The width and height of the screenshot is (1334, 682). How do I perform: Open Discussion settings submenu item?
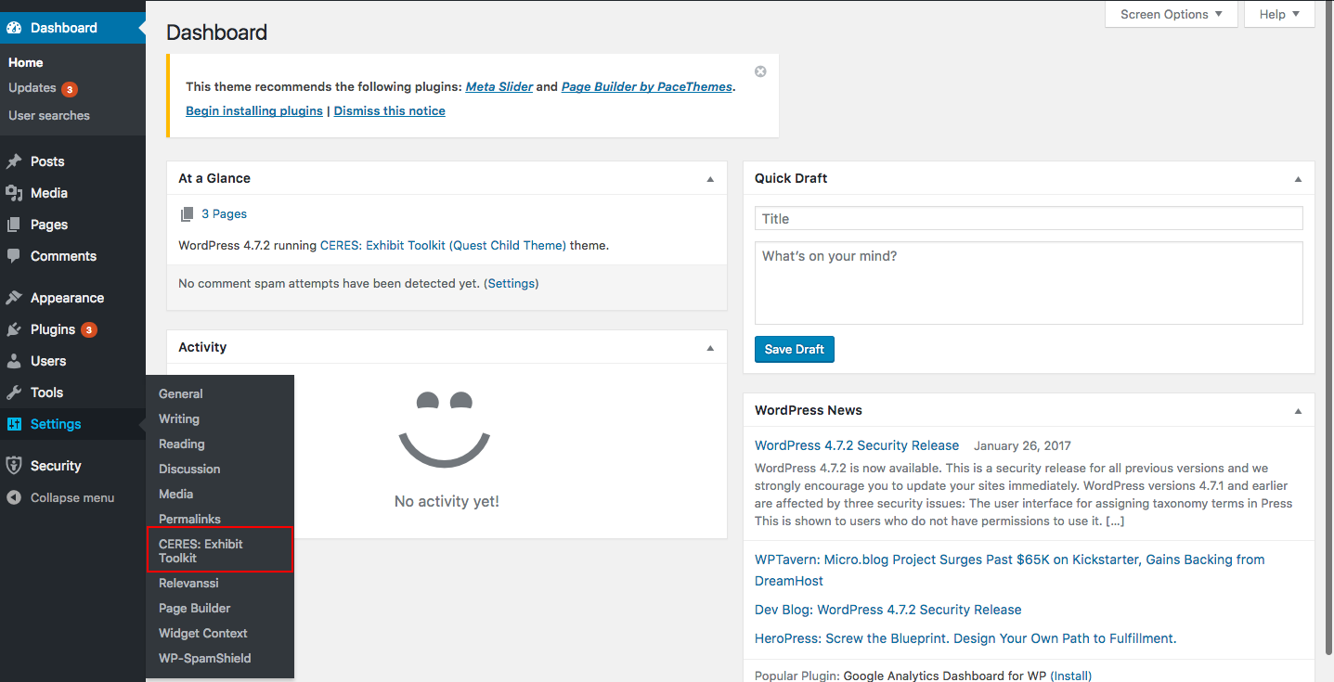[x=189, y=469]
